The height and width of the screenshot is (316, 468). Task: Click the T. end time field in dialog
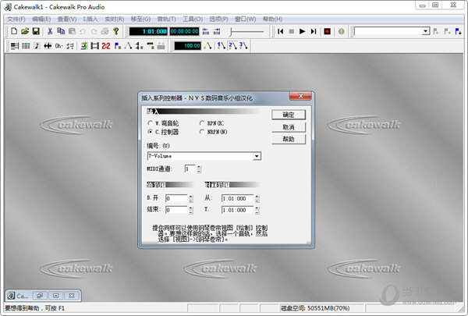click(238, 210)
